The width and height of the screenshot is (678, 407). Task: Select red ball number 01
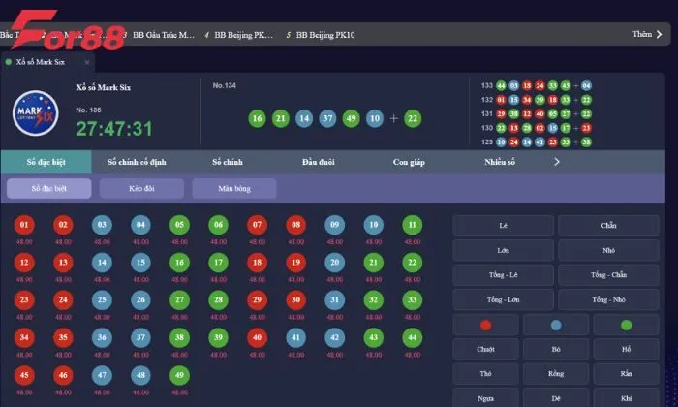(x=24, y=225)
